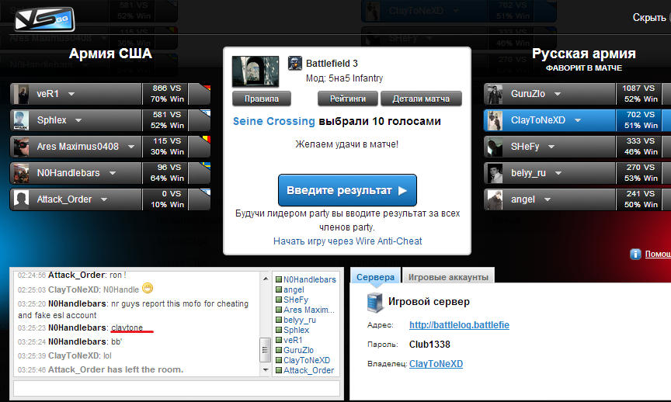The image size is (671, 402).
Task: Click the VS.gg logo
Action: (x=44, y=19)
